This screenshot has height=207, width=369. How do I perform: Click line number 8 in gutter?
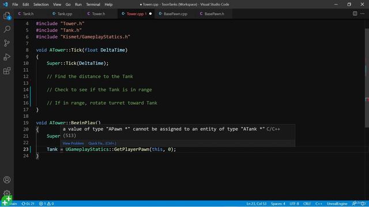click(x=27, y=50)
